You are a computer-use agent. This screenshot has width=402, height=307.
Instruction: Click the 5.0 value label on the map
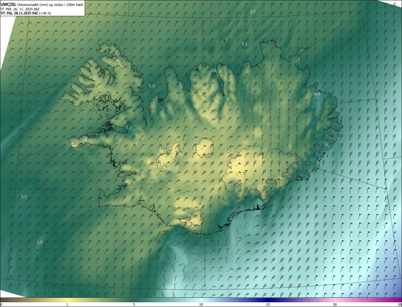click(152, 86)
